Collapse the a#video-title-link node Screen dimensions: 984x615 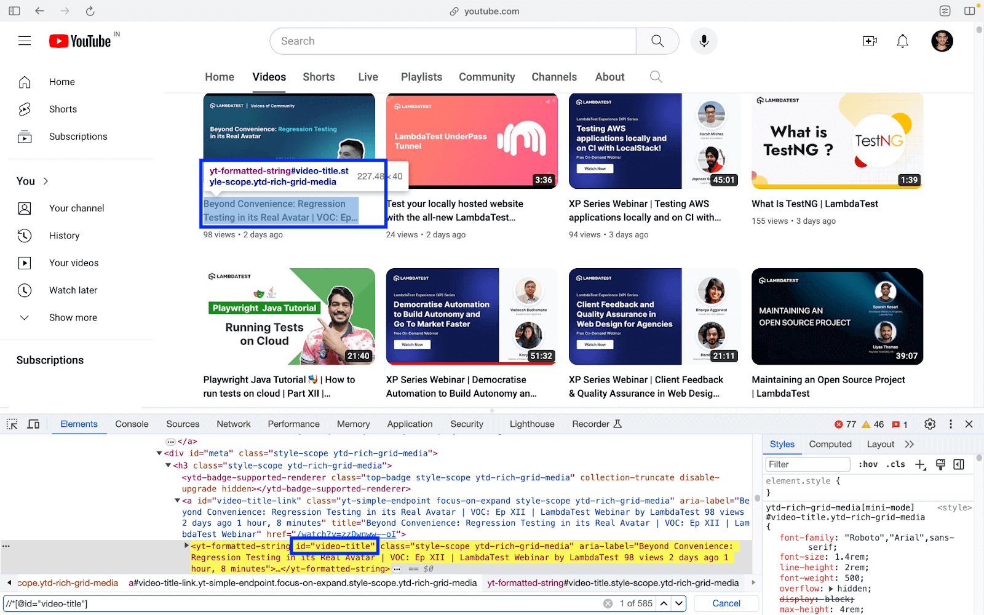click(x=177, y=501)
